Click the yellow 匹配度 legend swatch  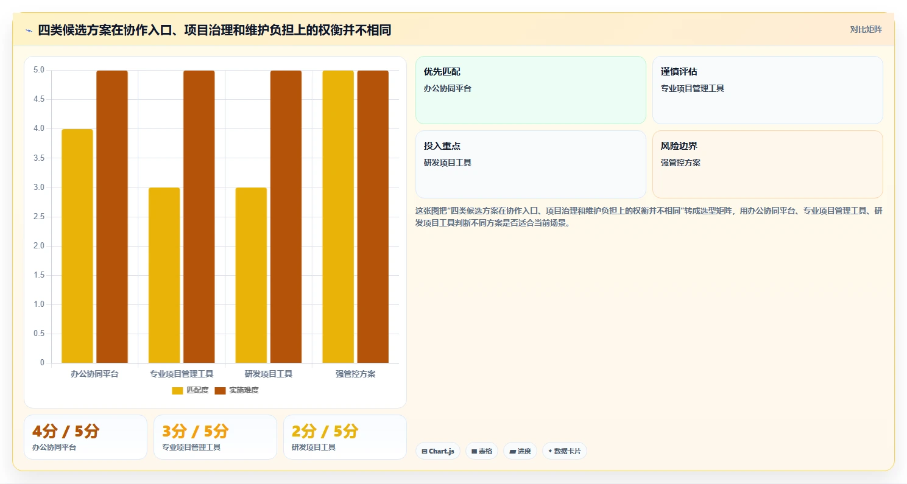tap(177, 390)
